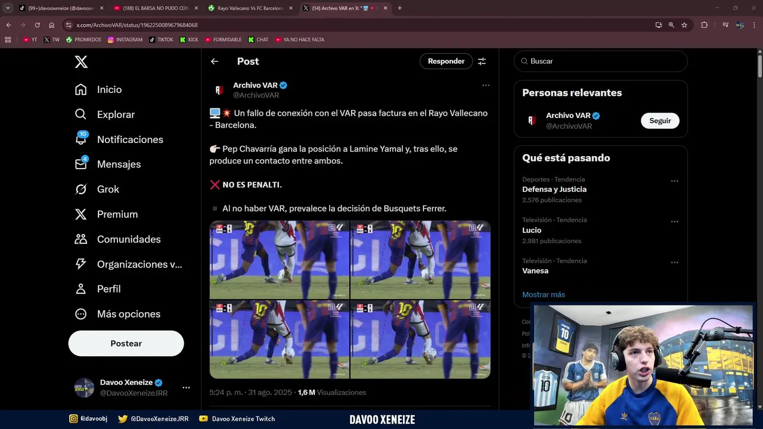763x429 pixels.
Task: Click the Postear button
Action: 126,343
